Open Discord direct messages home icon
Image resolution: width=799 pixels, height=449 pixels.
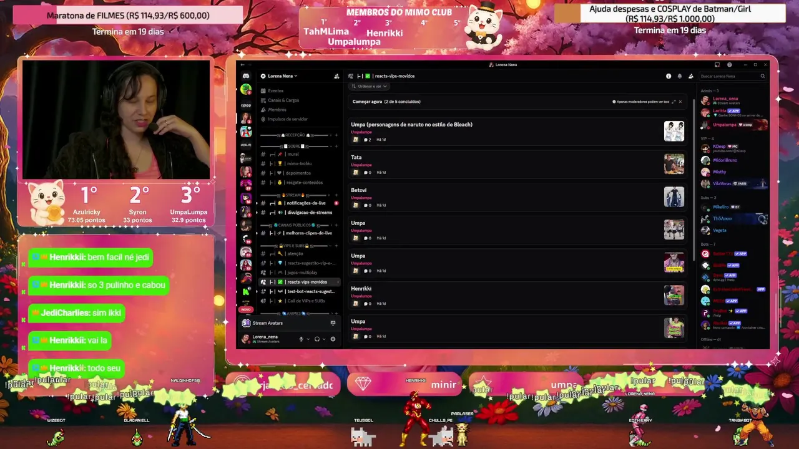click(x=246, y=76)
